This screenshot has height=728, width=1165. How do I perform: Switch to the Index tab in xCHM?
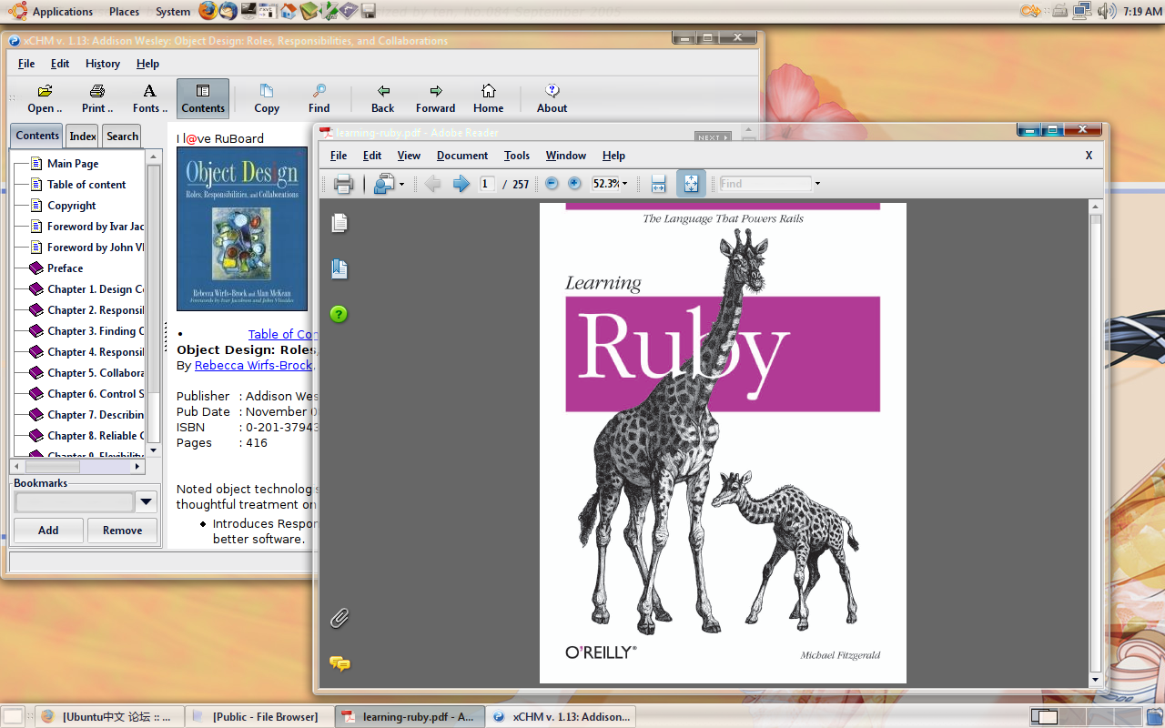tap(83, 136)
